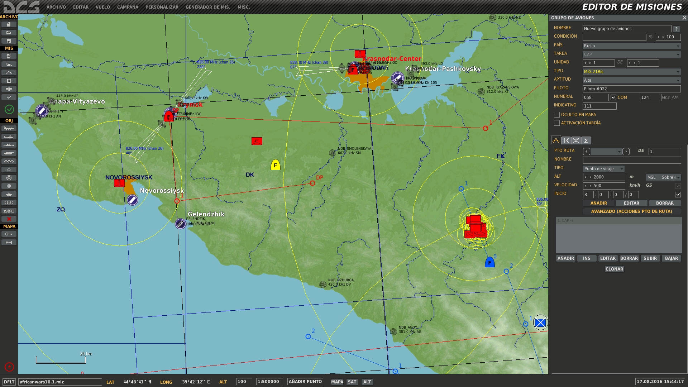
Task: Open the map options key icon
Action: (x=9, y=234)
